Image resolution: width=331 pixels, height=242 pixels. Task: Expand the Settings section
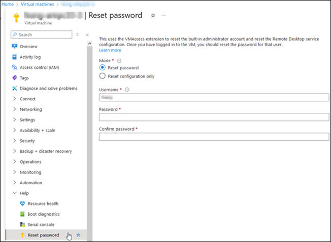click(x=14, y=120)
